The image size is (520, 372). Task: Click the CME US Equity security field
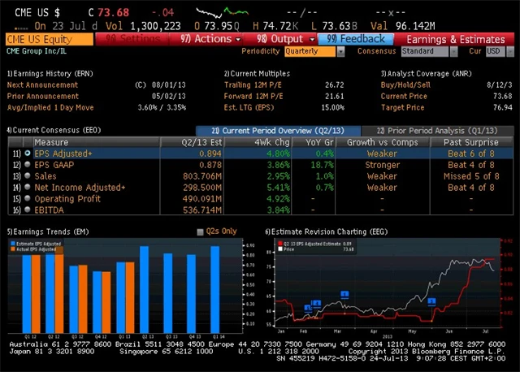(x=49, y=39)
